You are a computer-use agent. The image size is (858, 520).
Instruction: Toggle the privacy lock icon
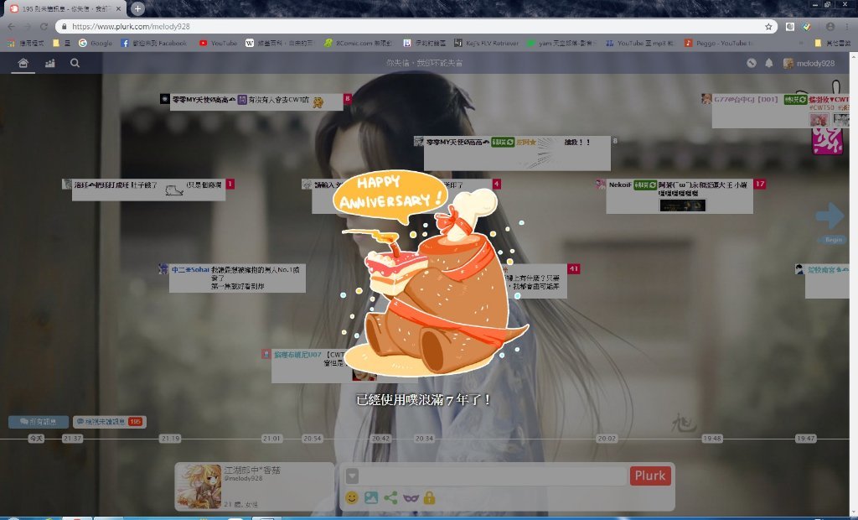pyautogui.click(x=430, y=497)
